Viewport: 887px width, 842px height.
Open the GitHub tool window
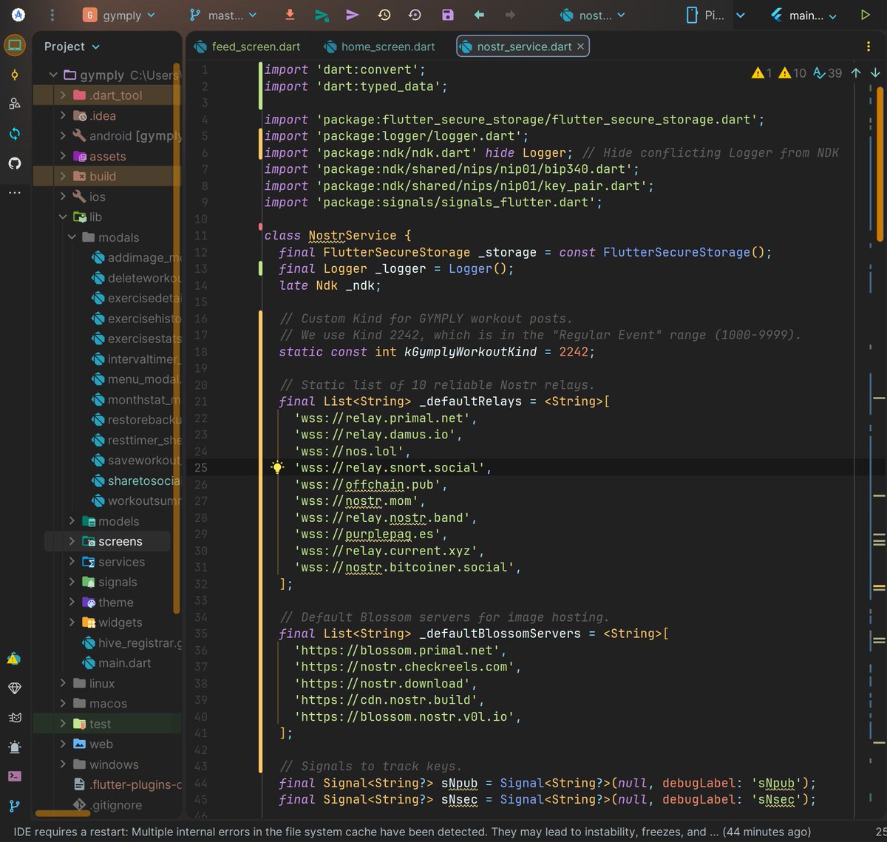point(14,163)
